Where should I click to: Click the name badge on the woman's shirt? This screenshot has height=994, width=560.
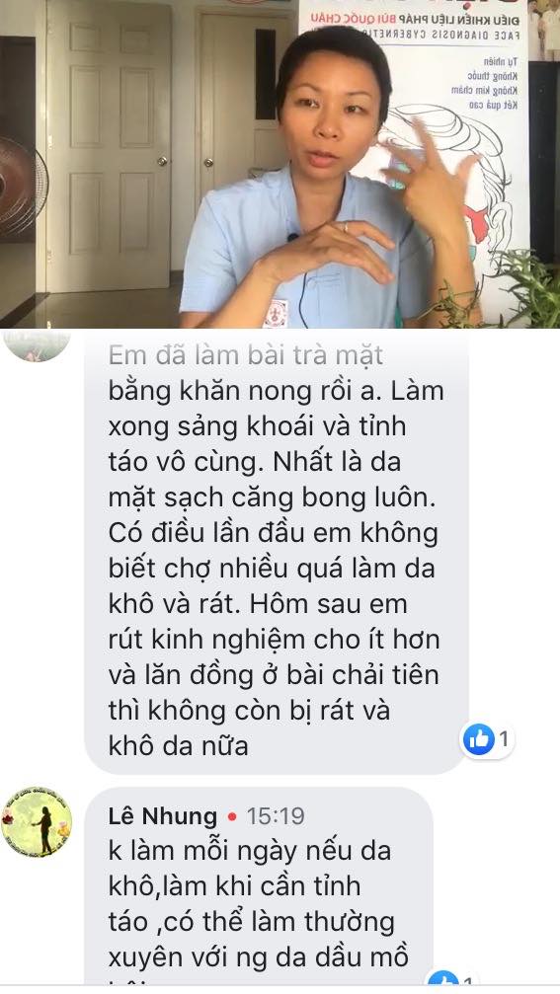276,313
